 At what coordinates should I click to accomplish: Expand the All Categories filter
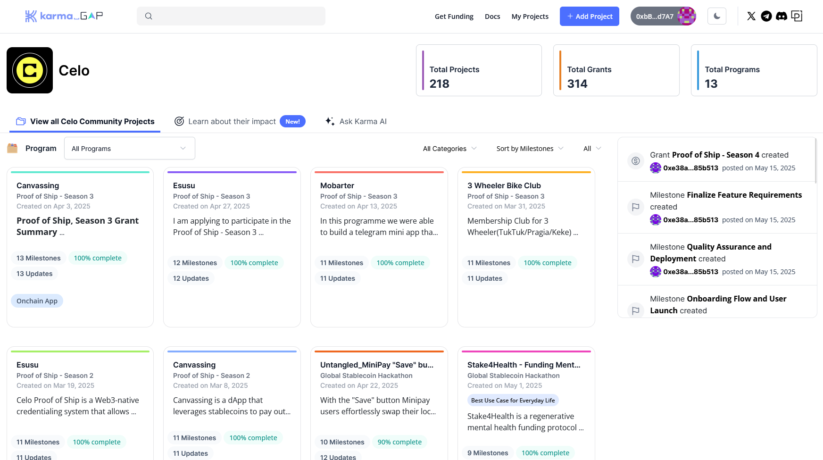pos(449,148)
